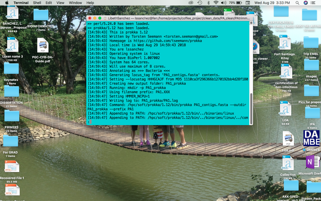
Task: Select the Keynotes folder
Action: pos(11,68)
